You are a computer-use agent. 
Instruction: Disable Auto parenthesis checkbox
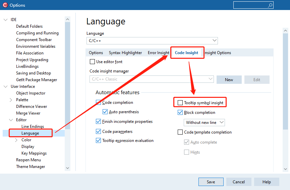[105, 112]
